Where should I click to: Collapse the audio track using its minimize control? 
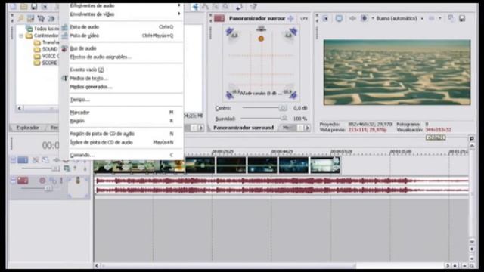13,180
